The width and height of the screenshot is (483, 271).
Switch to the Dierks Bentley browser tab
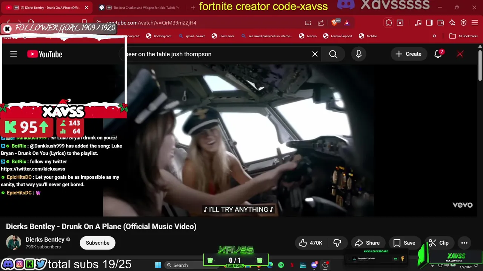click(x=47, y=8)
